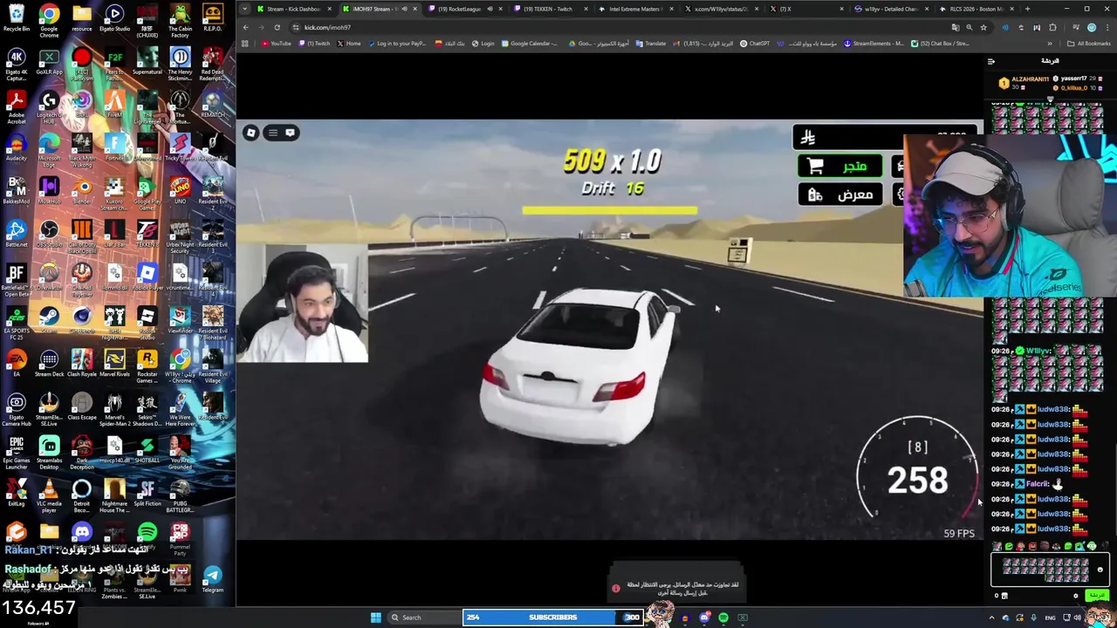
Task: Open Clash Royale desktop shortcut
Action: click(x=82, y=363)
